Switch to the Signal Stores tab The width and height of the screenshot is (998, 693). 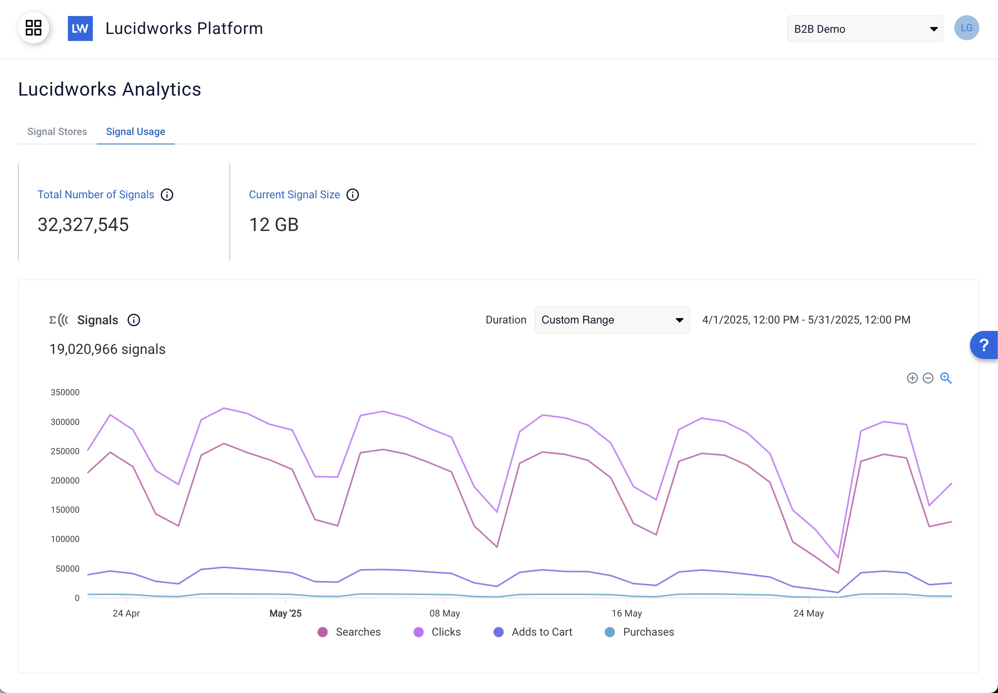pyautogui.click(x=57, y=131)
